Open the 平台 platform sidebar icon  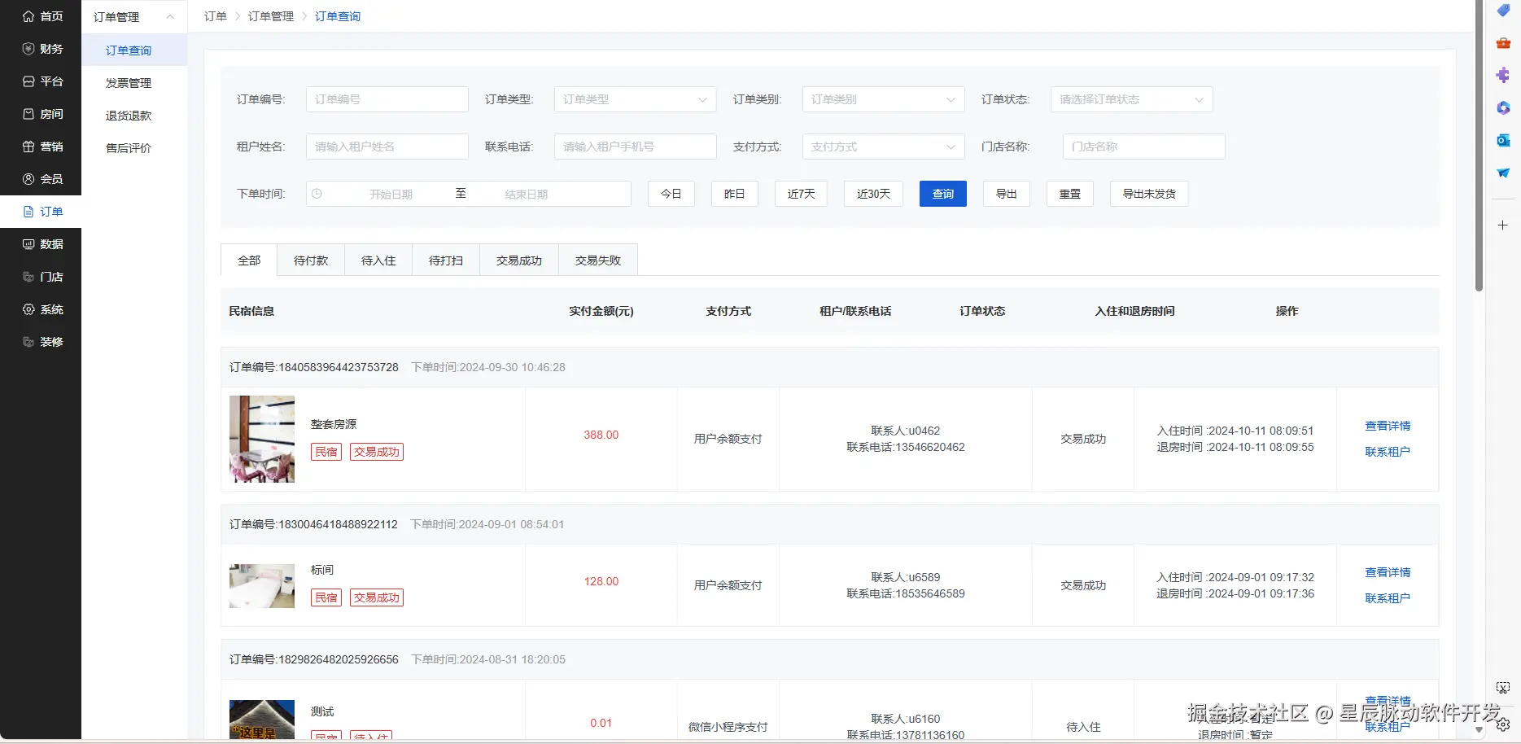pos(28,81)
